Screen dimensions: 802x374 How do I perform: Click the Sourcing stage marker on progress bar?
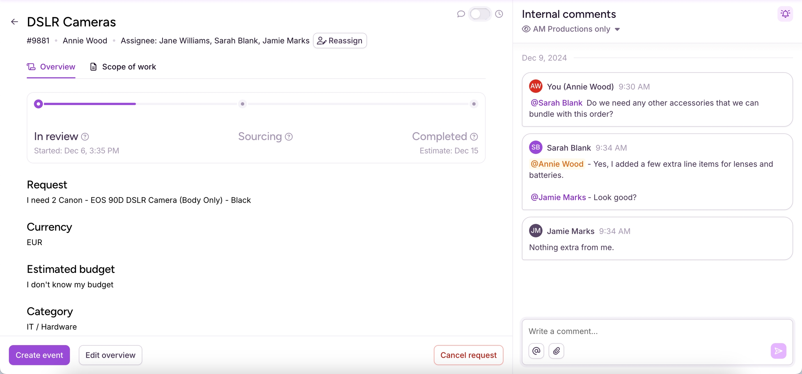pos(243,104)
